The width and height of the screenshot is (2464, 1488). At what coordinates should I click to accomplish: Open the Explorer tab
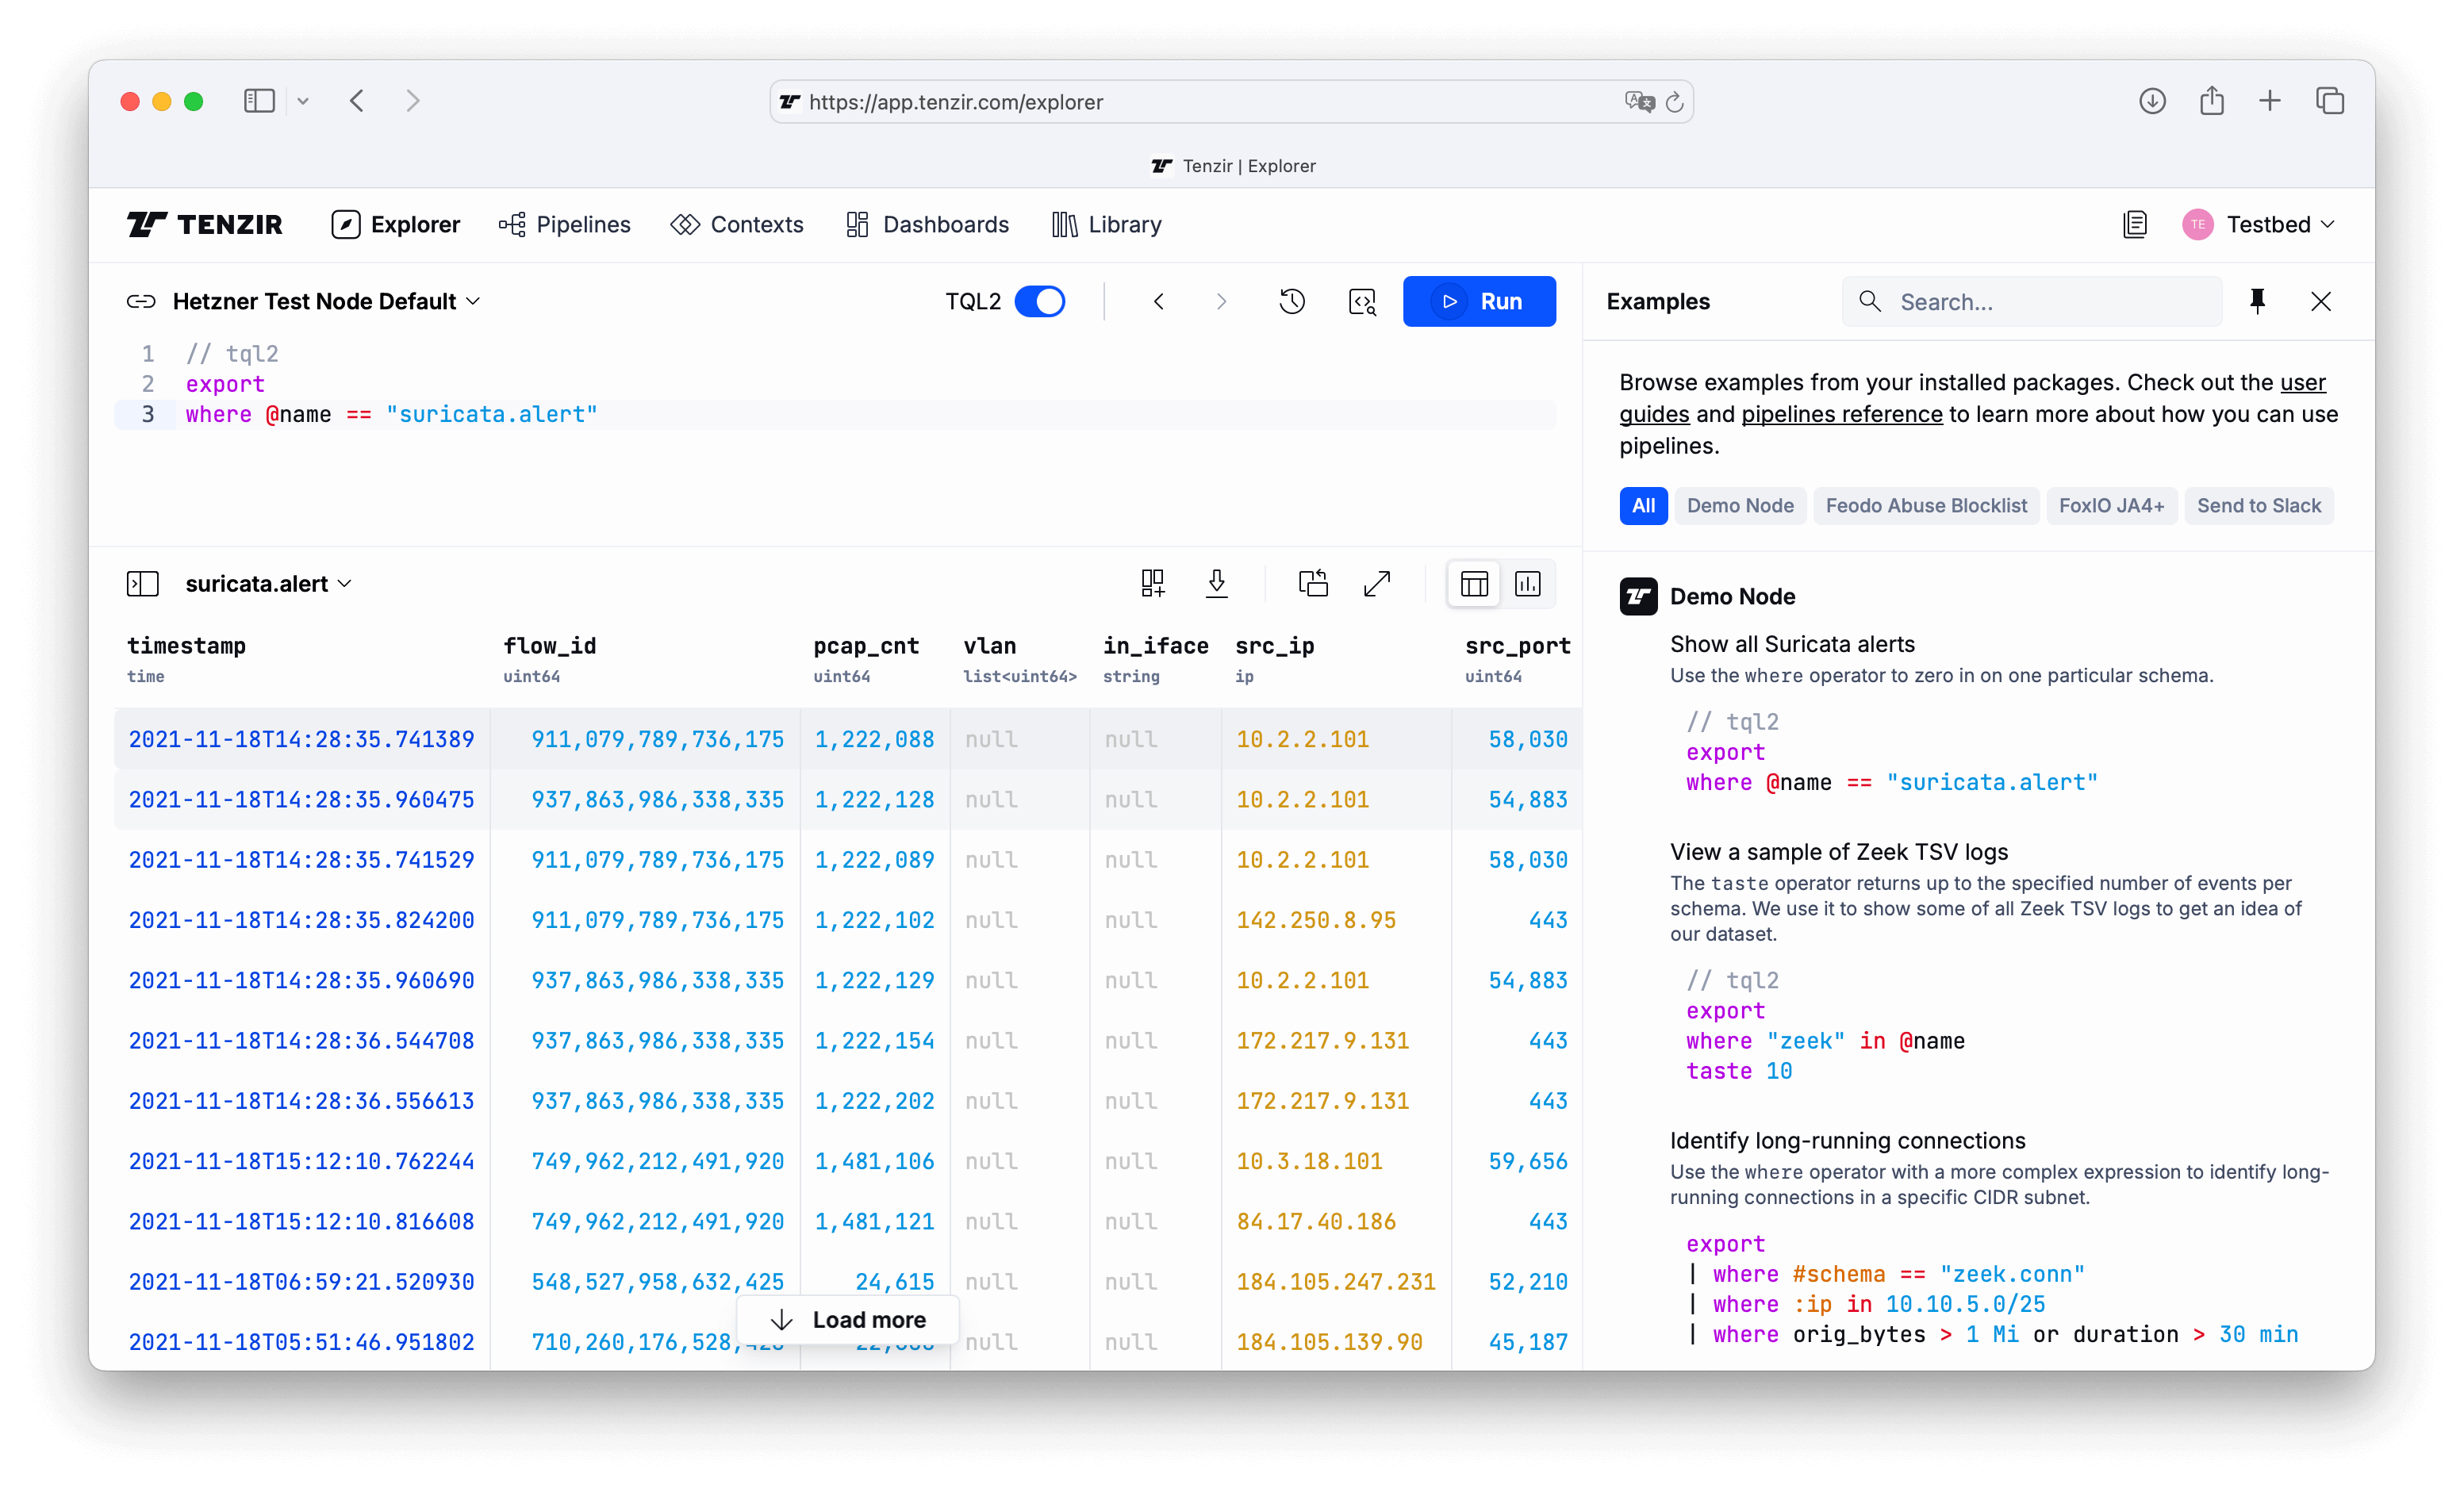point(396,224)
